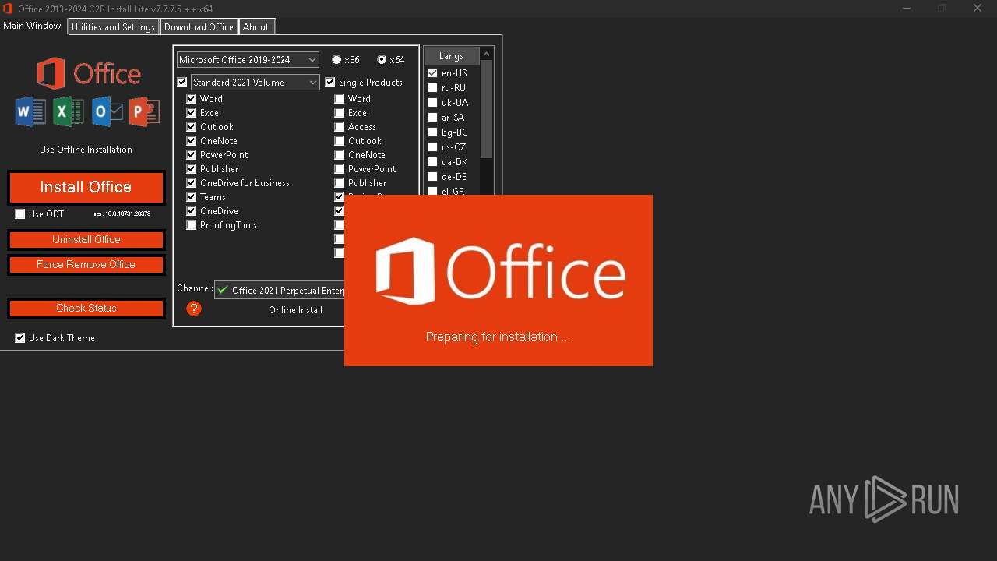
Task: Check the ar-SA language
Action: 433,118
